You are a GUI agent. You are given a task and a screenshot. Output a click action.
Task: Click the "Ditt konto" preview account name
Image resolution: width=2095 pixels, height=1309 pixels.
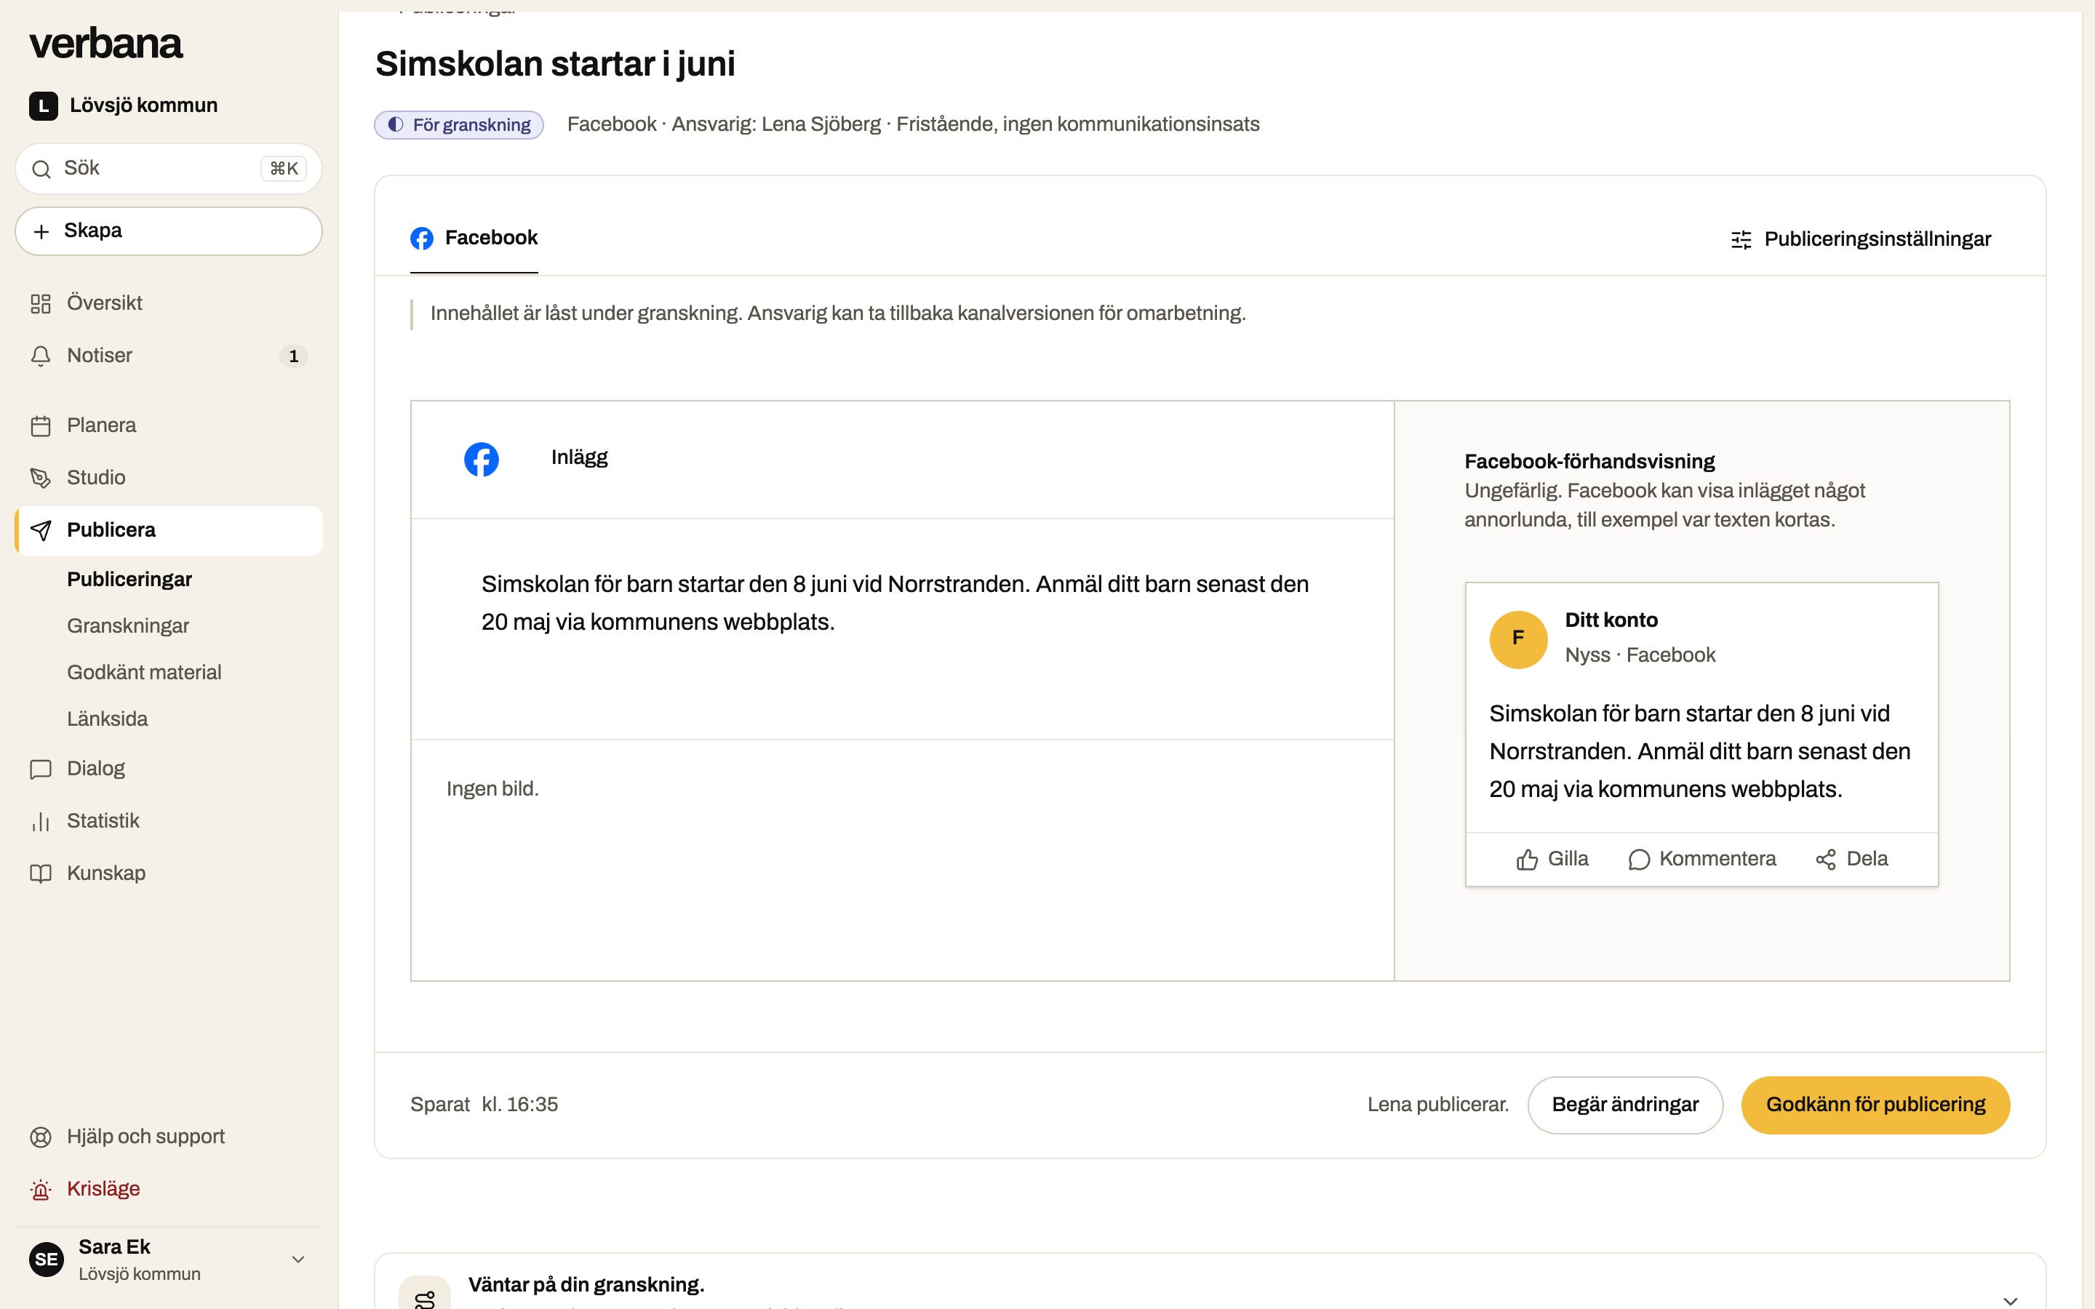(1611, 620)
